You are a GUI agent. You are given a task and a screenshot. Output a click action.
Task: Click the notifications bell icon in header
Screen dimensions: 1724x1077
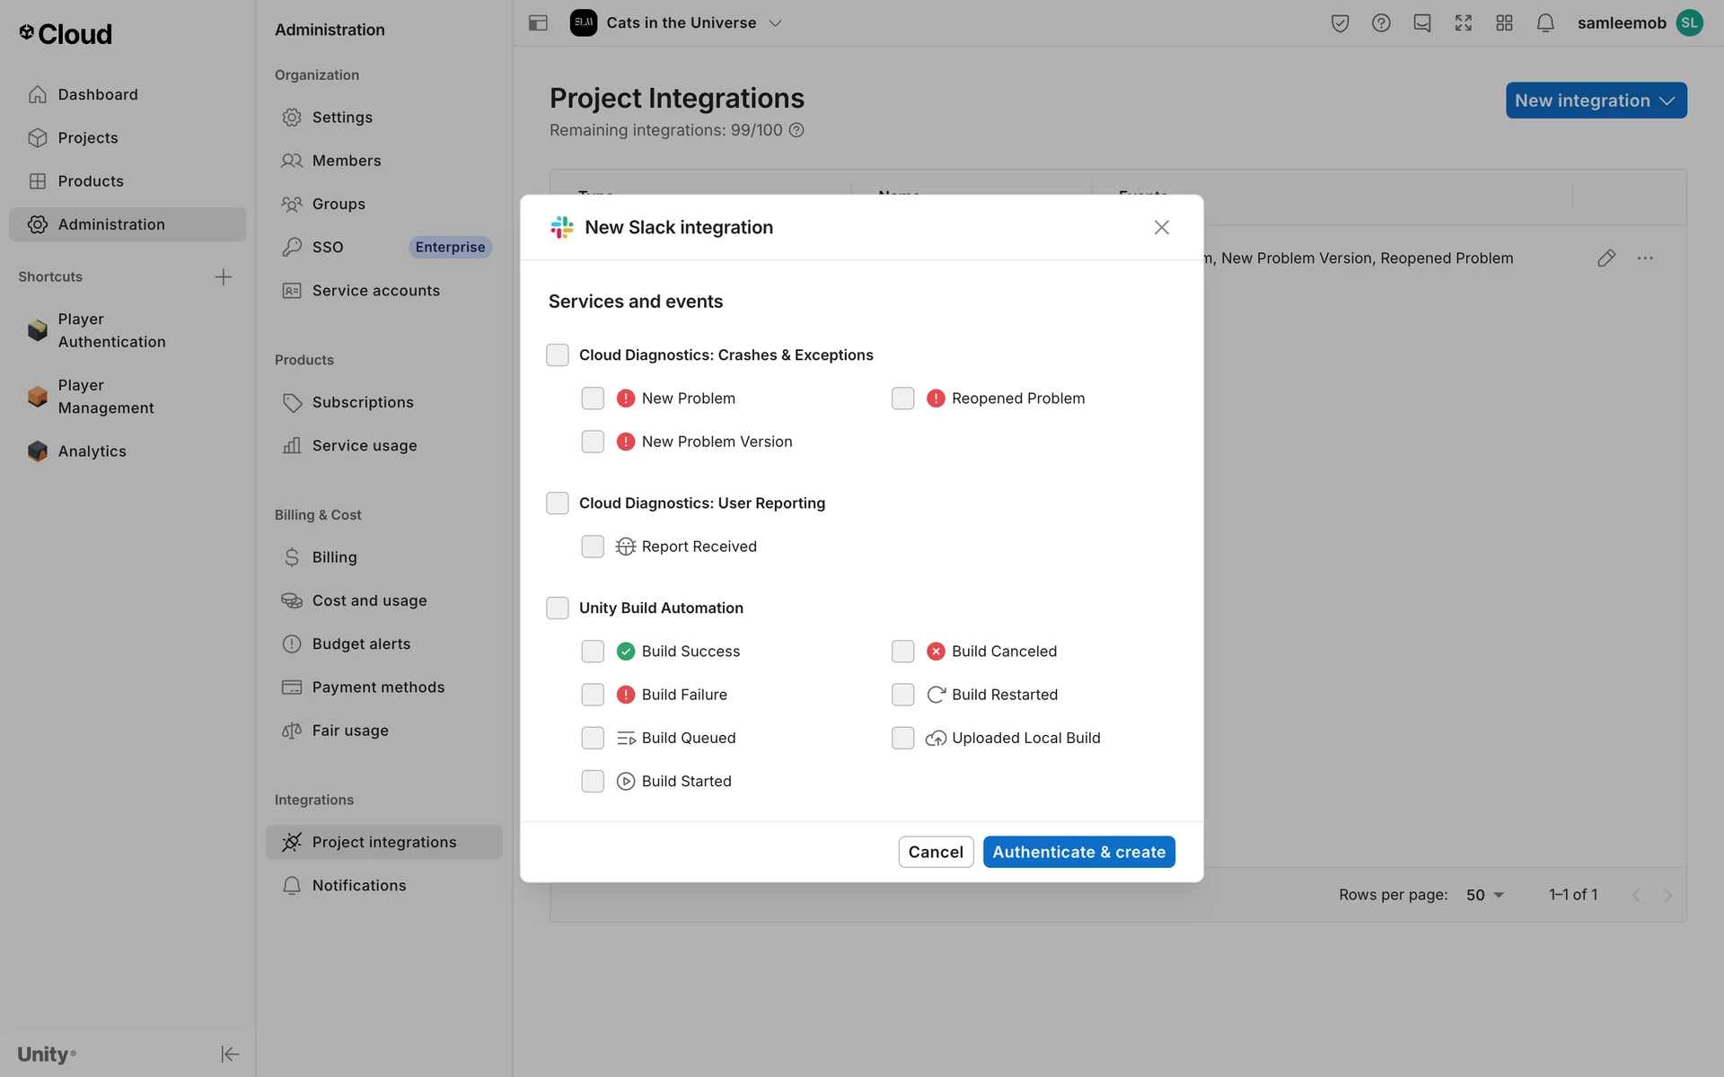[1544, 23]
